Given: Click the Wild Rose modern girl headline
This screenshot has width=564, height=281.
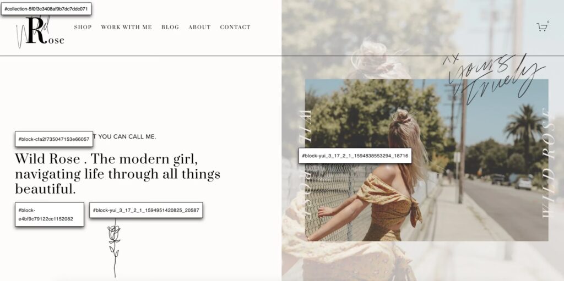Looking at the screenshot, I should coord(118,174).
